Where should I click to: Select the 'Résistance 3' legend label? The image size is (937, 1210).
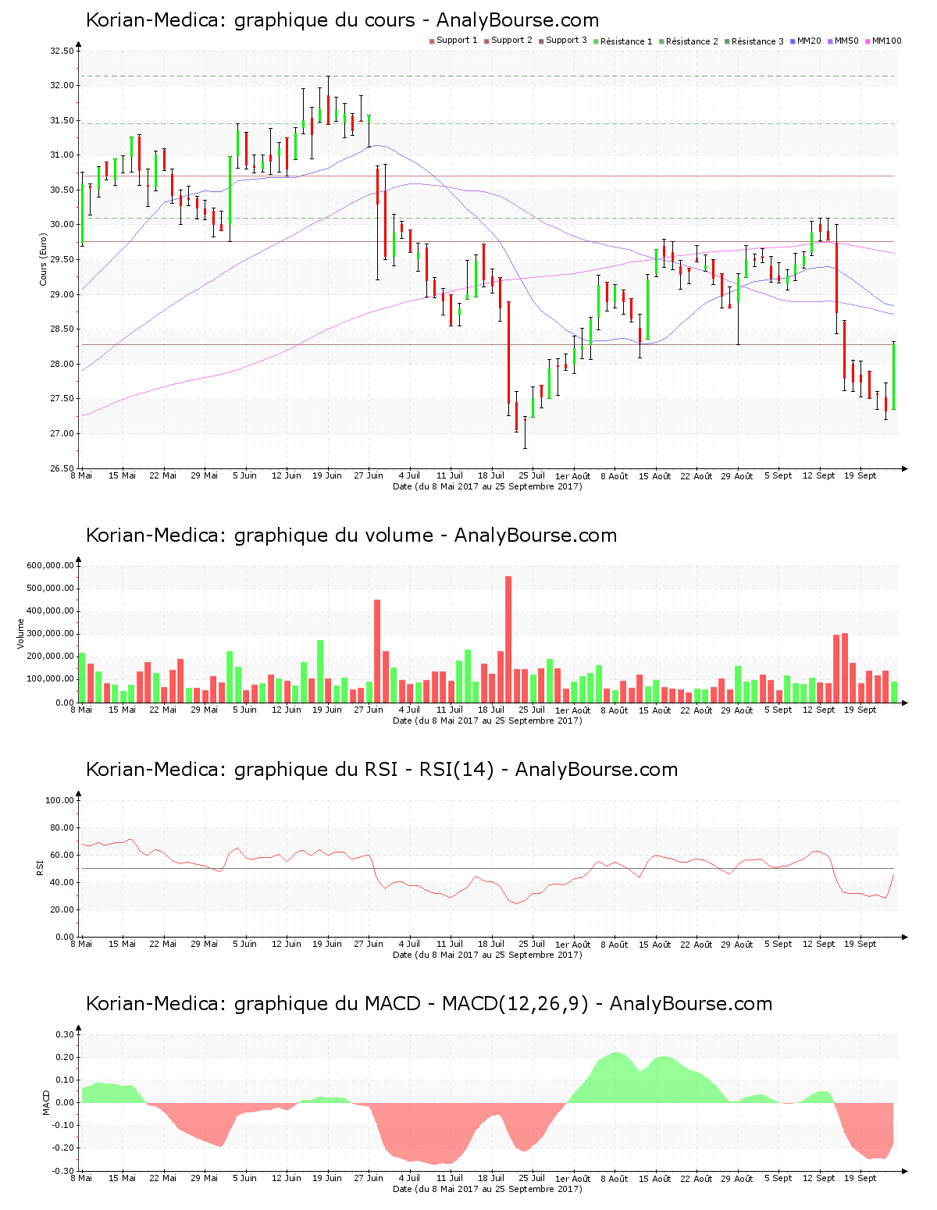click(757, 41)
